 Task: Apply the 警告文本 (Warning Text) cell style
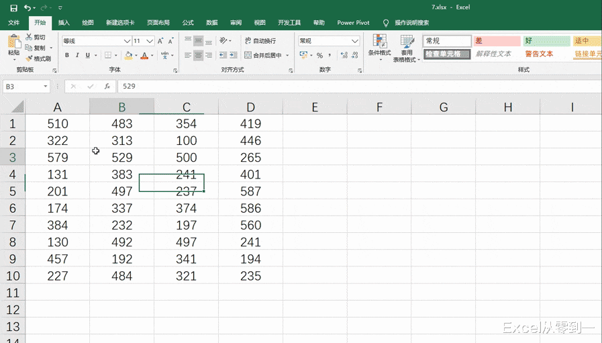[539, 54]
